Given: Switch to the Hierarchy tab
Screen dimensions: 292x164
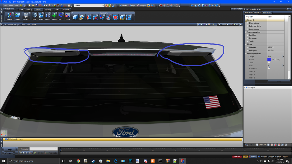Looking at the screenshot, I should coord(248,13).
